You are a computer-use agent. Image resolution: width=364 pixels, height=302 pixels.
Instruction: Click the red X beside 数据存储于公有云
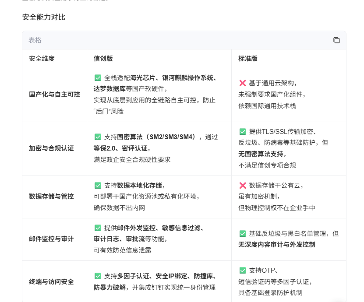(243, 185)
